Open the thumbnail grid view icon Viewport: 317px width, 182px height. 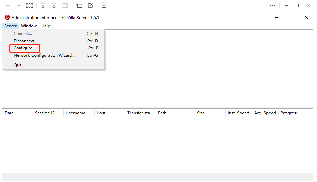click(29, 6)
